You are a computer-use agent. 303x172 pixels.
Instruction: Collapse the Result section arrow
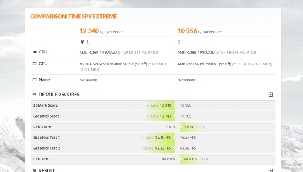tap(270, 170)
